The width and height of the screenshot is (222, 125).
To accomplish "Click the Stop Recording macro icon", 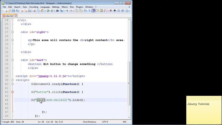I will point(115,11).
